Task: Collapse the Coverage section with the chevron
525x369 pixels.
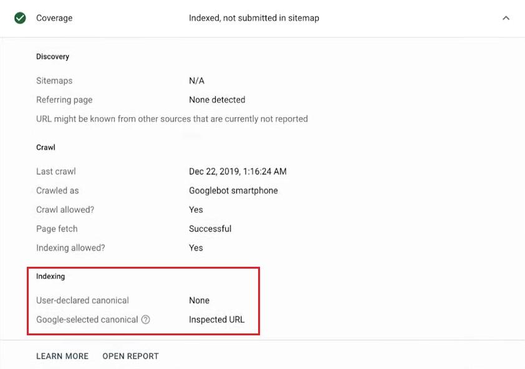Action: (506, 18)
